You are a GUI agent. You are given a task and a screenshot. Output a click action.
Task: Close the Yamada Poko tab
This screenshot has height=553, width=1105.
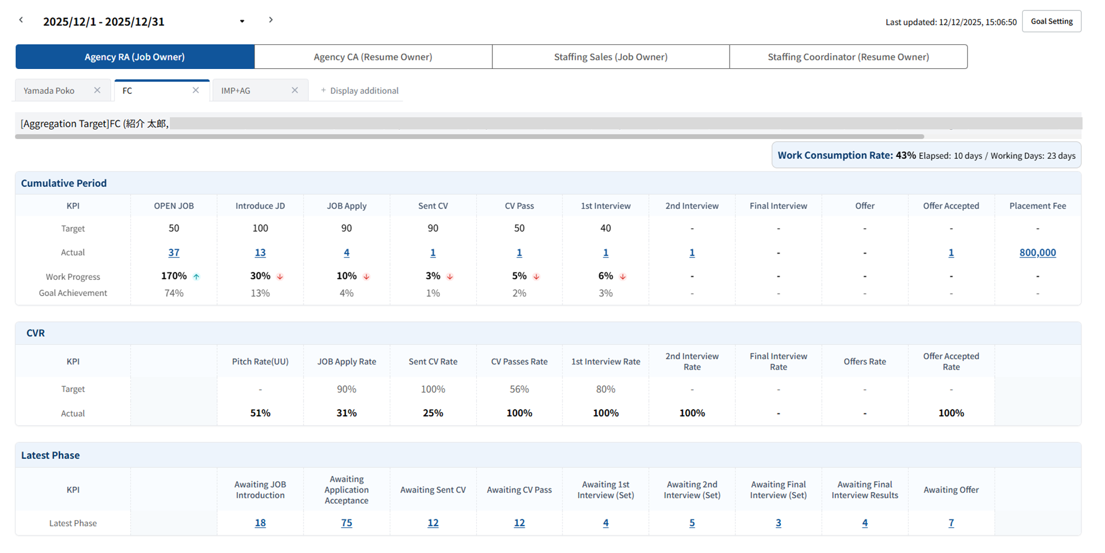tap(97, 90)
